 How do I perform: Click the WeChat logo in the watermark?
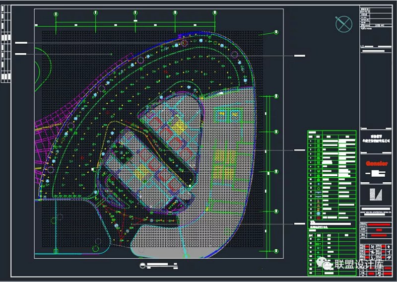[327, 264]
